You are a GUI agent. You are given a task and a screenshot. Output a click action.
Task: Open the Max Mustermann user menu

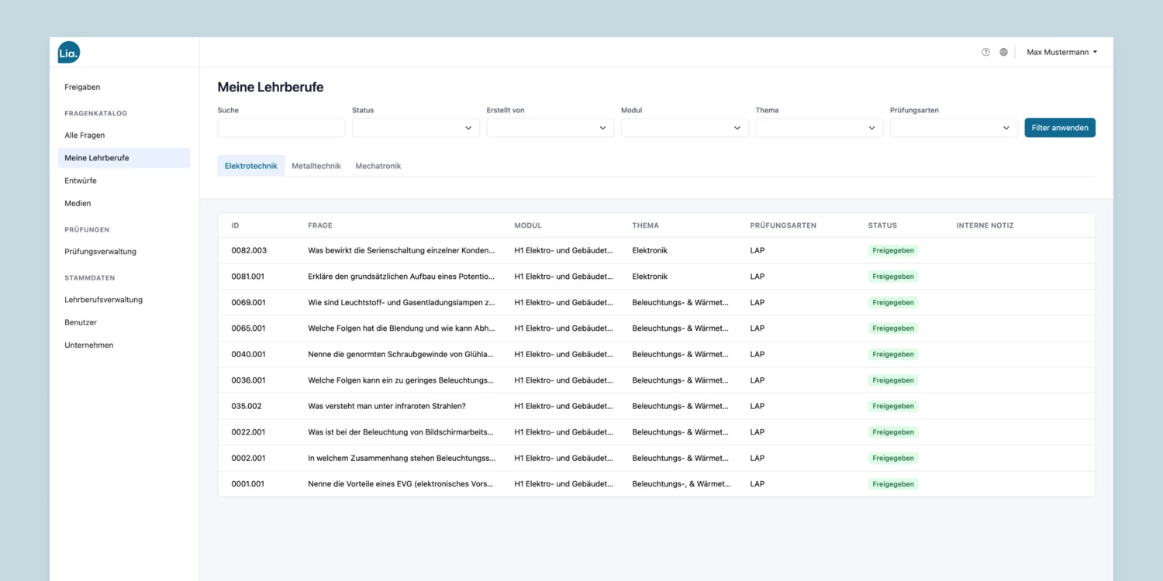[x=1061, y=52]
